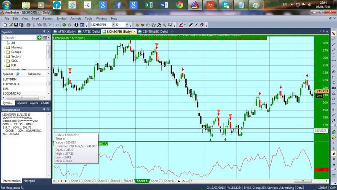
Task: Switch to CENTRALBK (Daily) tab
Action: click(x=155, y=32)
